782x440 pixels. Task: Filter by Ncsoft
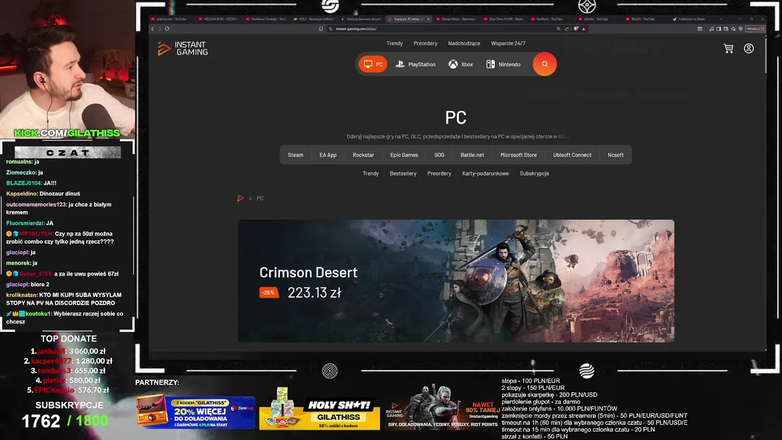[x=616, y=155]
